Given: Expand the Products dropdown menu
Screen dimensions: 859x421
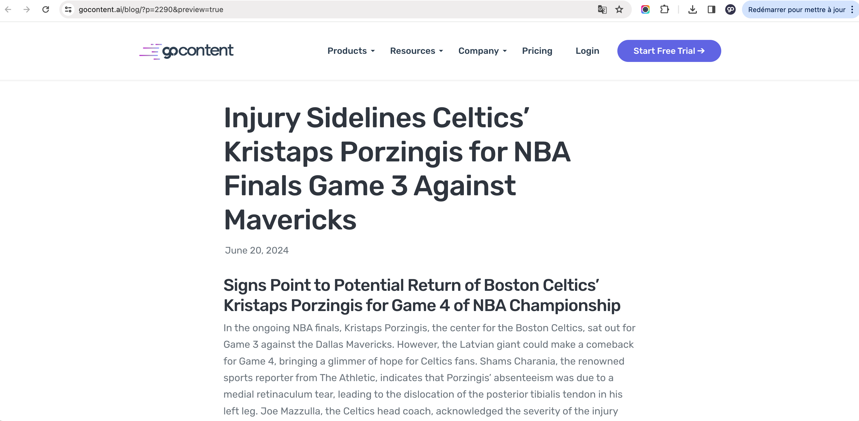Looking at the screenshot, I should click(x=351, y=51).
